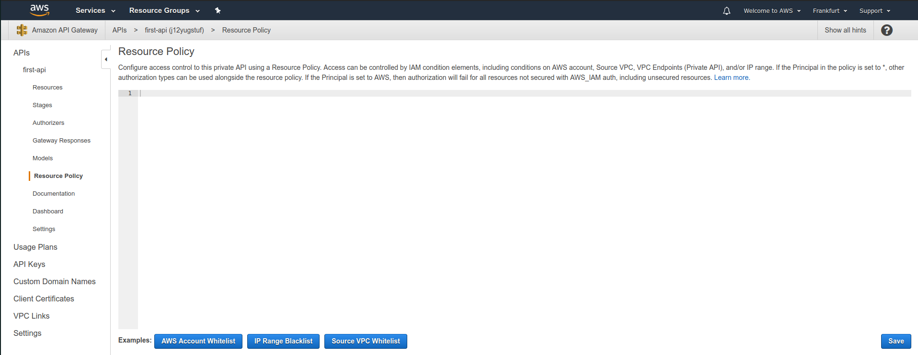The image size is (918, 355).
Task: Go to API Keys
Action: (29, 264)
